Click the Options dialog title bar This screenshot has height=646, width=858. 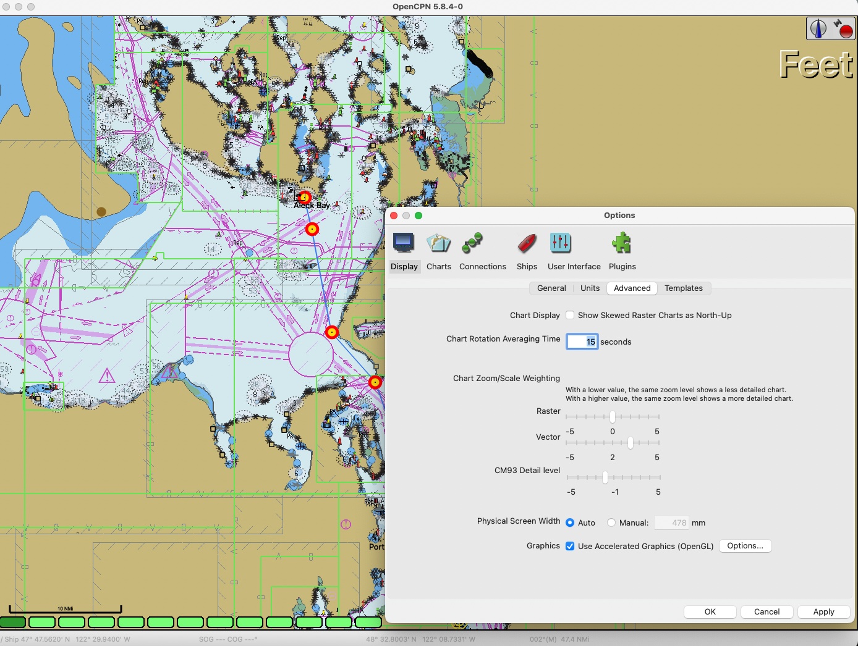coord(619,216)
